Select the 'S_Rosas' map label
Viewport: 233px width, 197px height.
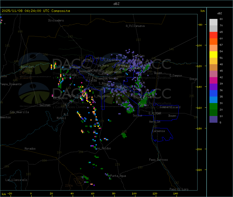104,83
